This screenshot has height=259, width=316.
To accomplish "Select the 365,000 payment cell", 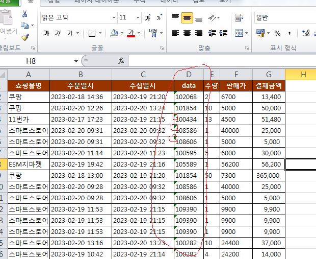I will pyautogui.click(x=269, y=176).
